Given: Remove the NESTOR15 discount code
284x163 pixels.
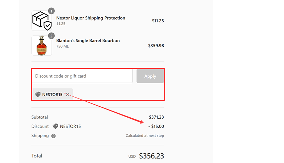Looking at the screenshot, I should (x=67, y=95).
